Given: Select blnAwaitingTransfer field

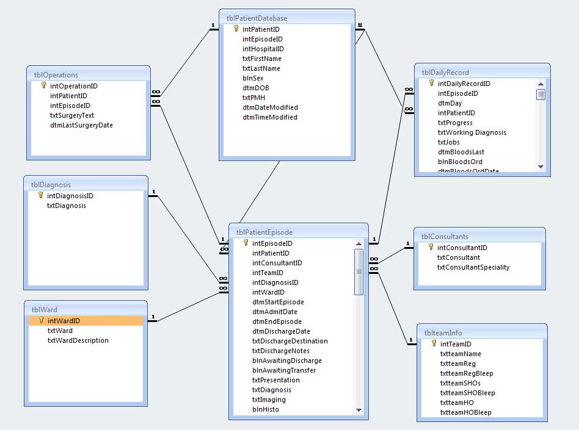Looking at the screenshot, I should point(284,370).
